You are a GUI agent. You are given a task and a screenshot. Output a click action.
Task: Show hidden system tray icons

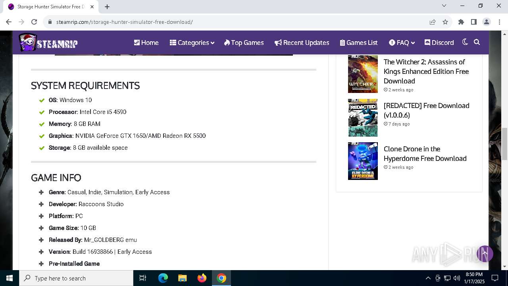coord(428,278)
